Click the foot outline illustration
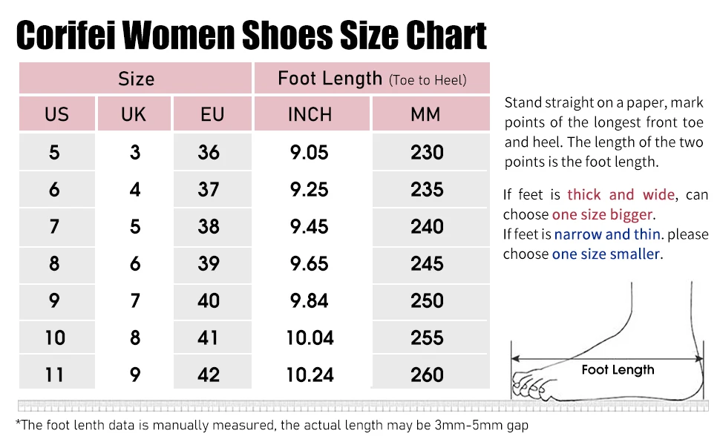 607,342
